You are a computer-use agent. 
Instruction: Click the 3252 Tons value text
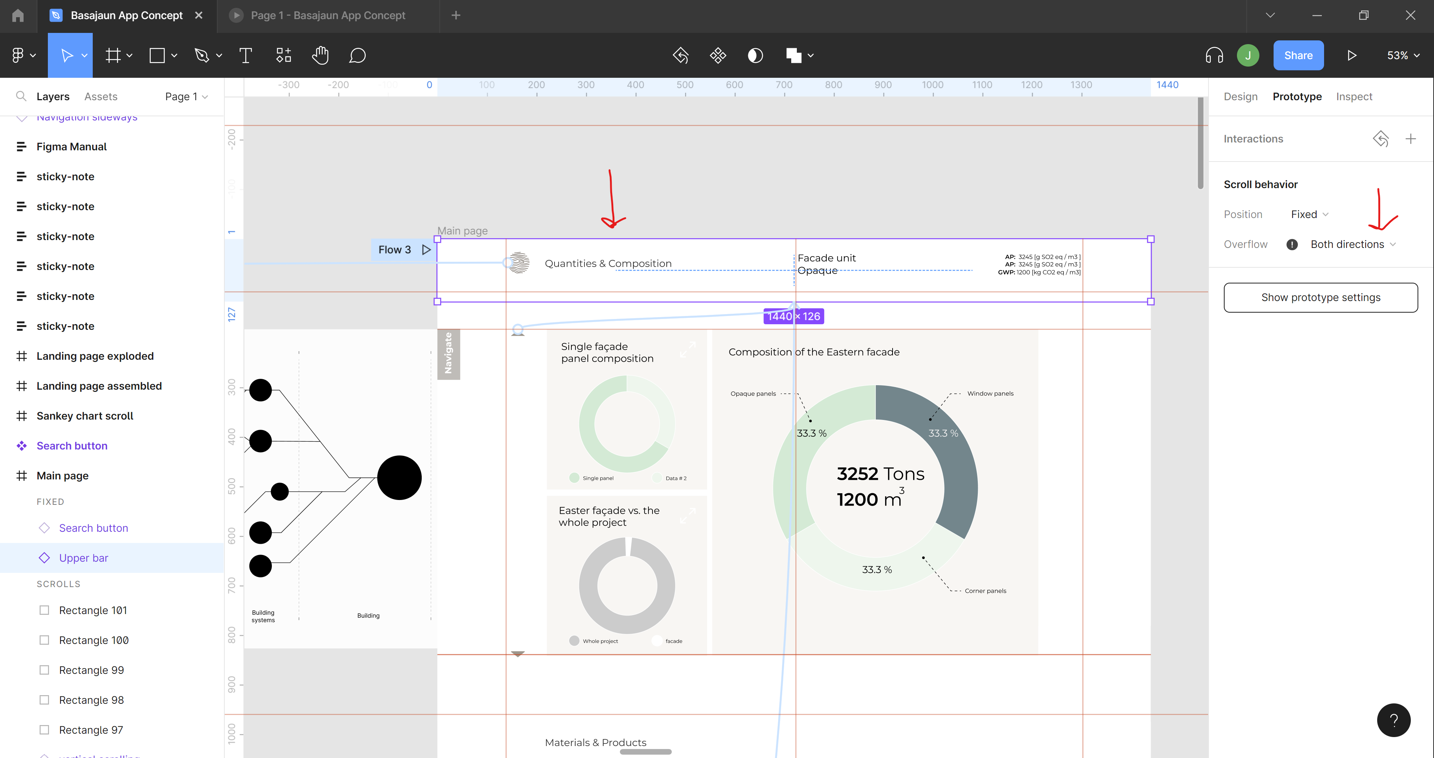pos(881,474)
